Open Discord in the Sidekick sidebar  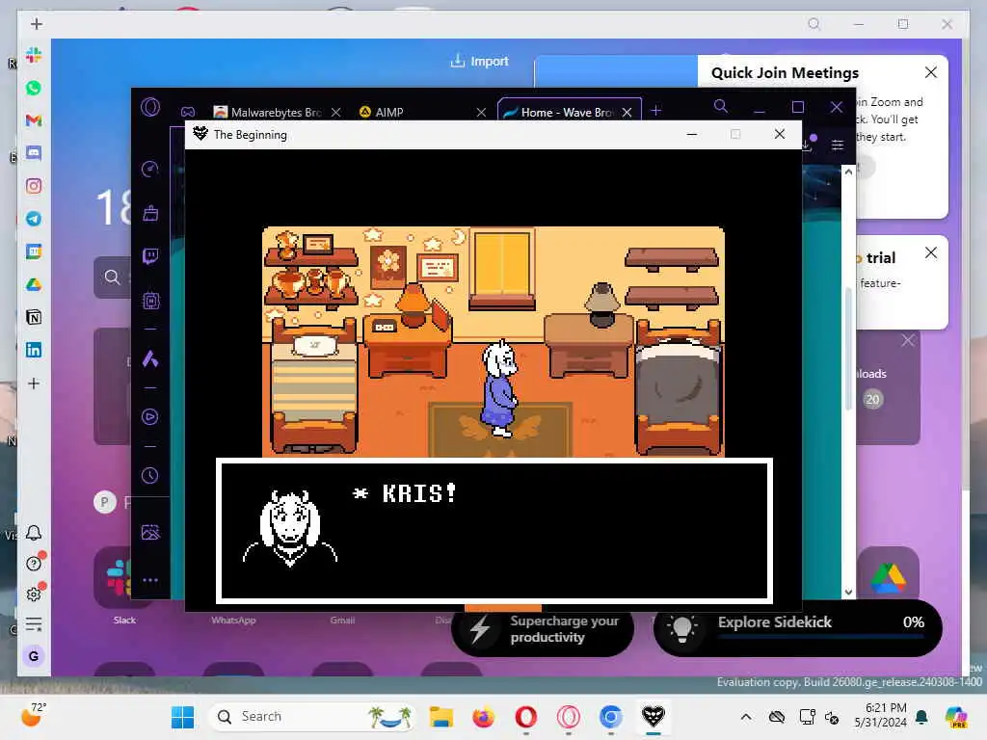[x=34, y=153]
